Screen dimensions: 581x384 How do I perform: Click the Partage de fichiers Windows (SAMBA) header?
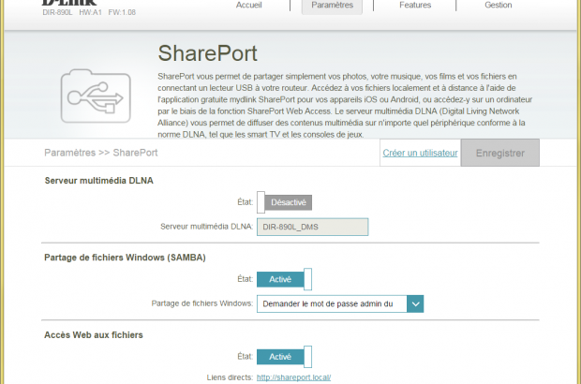[x=124, y=258]
